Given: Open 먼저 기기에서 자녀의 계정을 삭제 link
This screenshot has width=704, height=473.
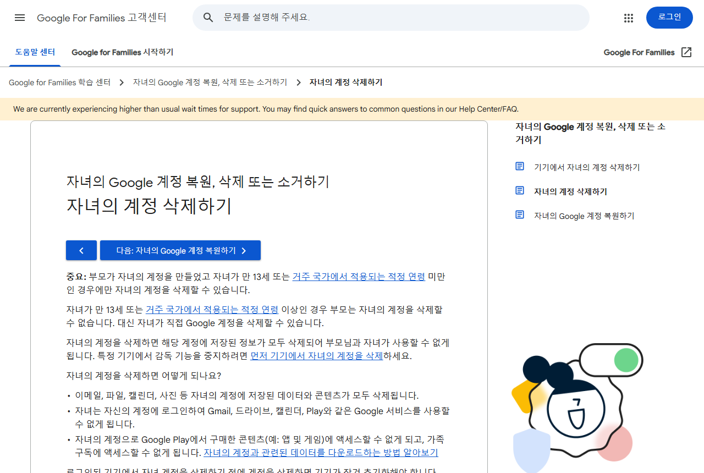Looking at the screenshot, I should point(316,356).
